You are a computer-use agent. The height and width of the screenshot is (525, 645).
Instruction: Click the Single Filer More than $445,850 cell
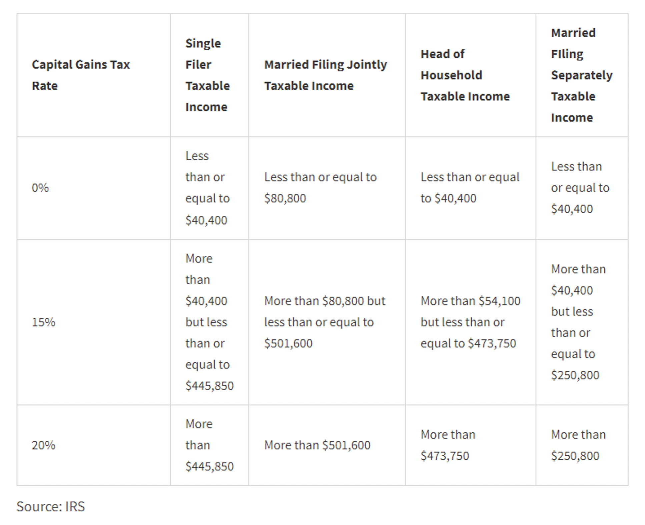(209, 445)
